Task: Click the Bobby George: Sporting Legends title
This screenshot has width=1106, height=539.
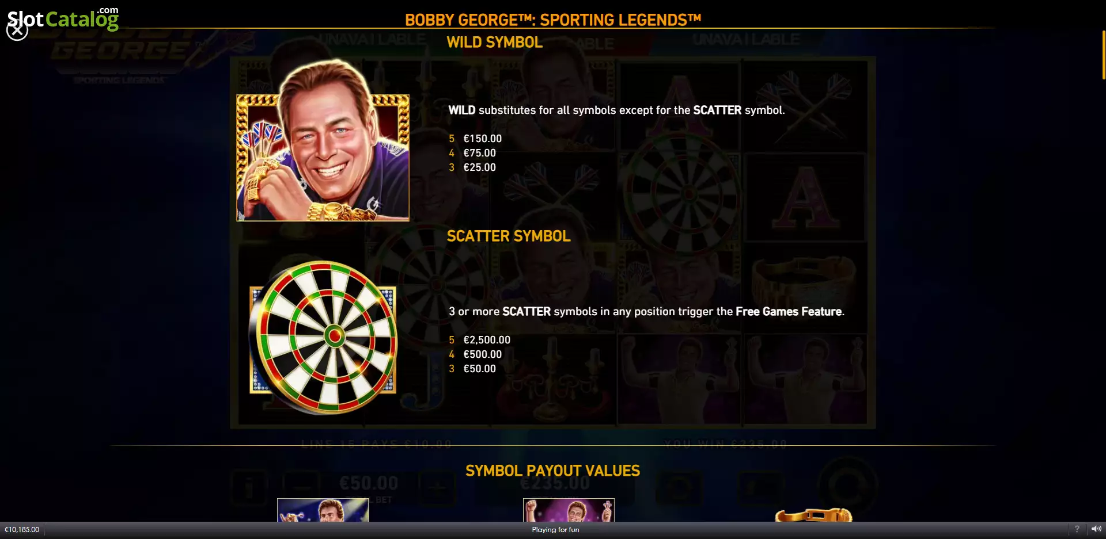Action: (x=553, y=20)
